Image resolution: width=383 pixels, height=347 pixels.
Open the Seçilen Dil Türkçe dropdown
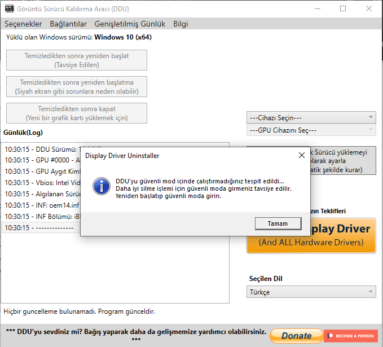pyautogui.click(x=311, y=292)
